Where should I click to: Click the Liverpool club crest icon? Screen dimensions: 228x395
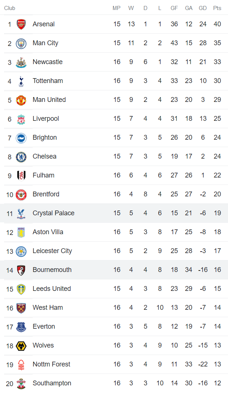(x=21, y=119)
